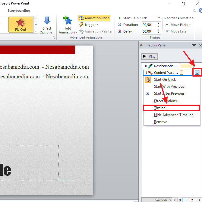Click the Start On Click mouse icon
The height and width of the screenshot is (202, 202).
tap(148, 80)
